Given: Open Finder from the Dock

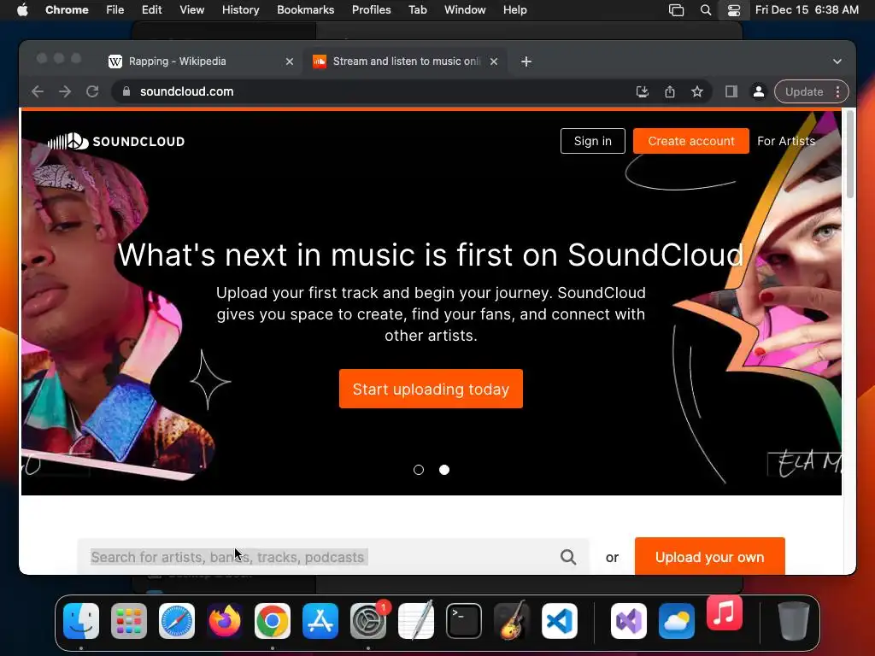Looking at the screenshot, I should (x=81, y=621).
